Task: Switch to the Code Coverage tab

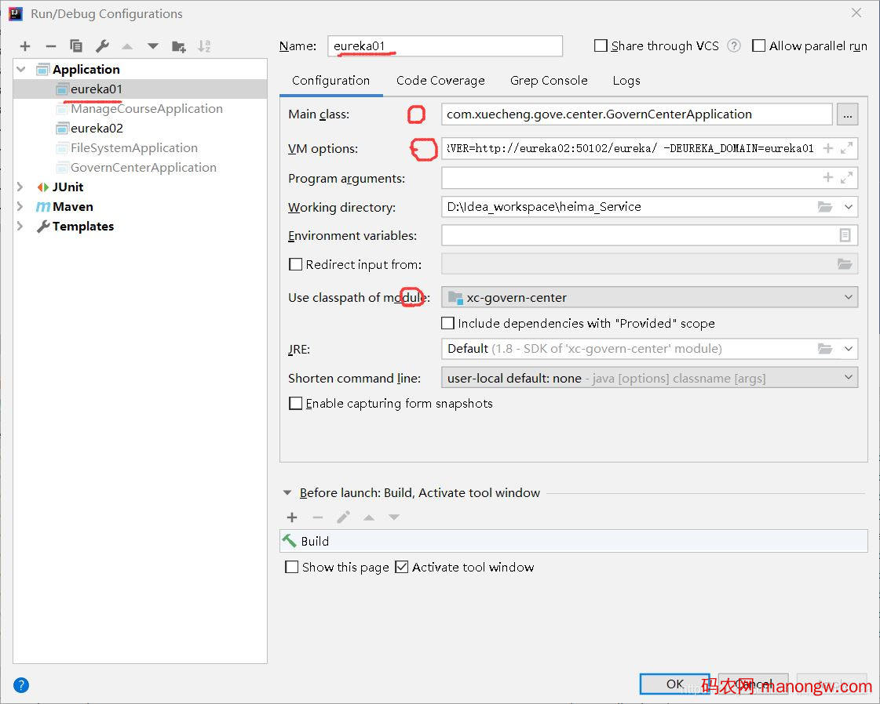Action: 440,81
